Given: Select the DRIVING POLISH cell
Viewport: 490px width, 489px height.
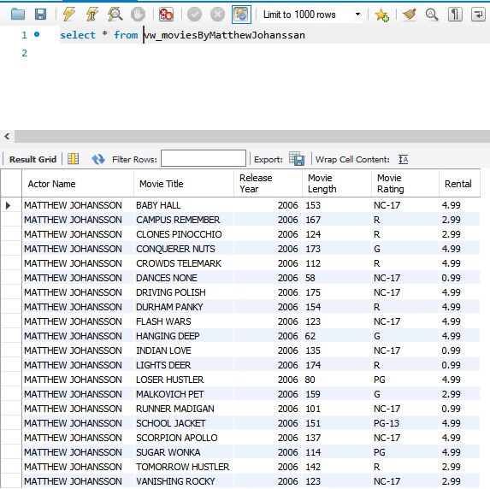Looking at the screenshot, I should tap(184, 292).
